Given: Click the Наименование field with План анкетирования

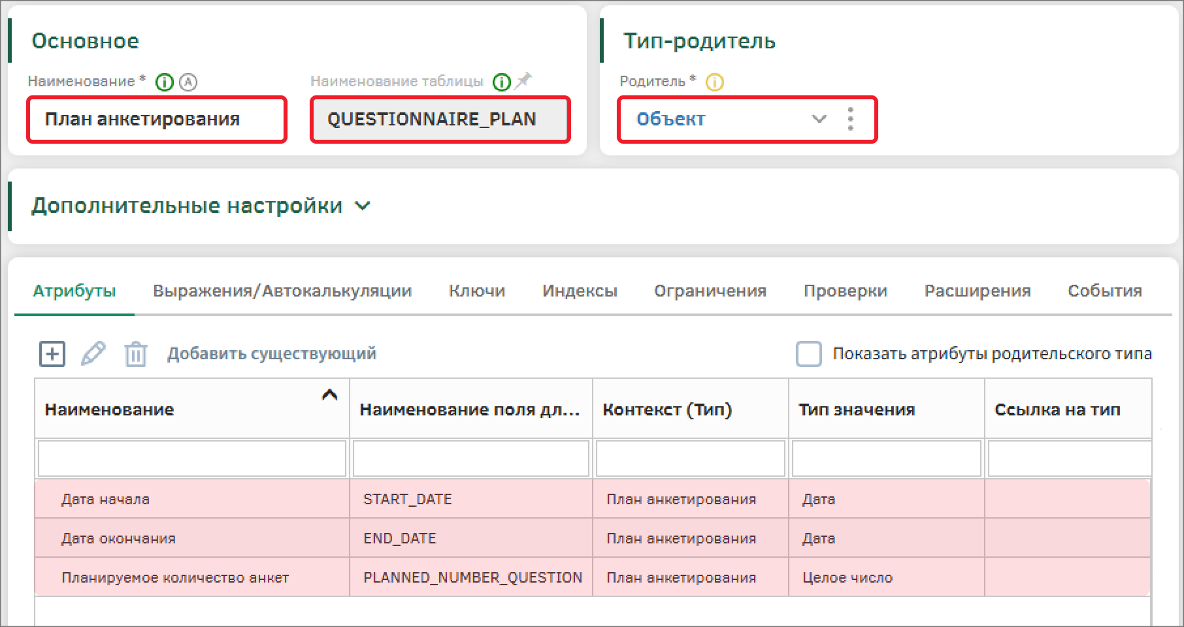Looking at the screenshot, I should [x=157, y=119].
